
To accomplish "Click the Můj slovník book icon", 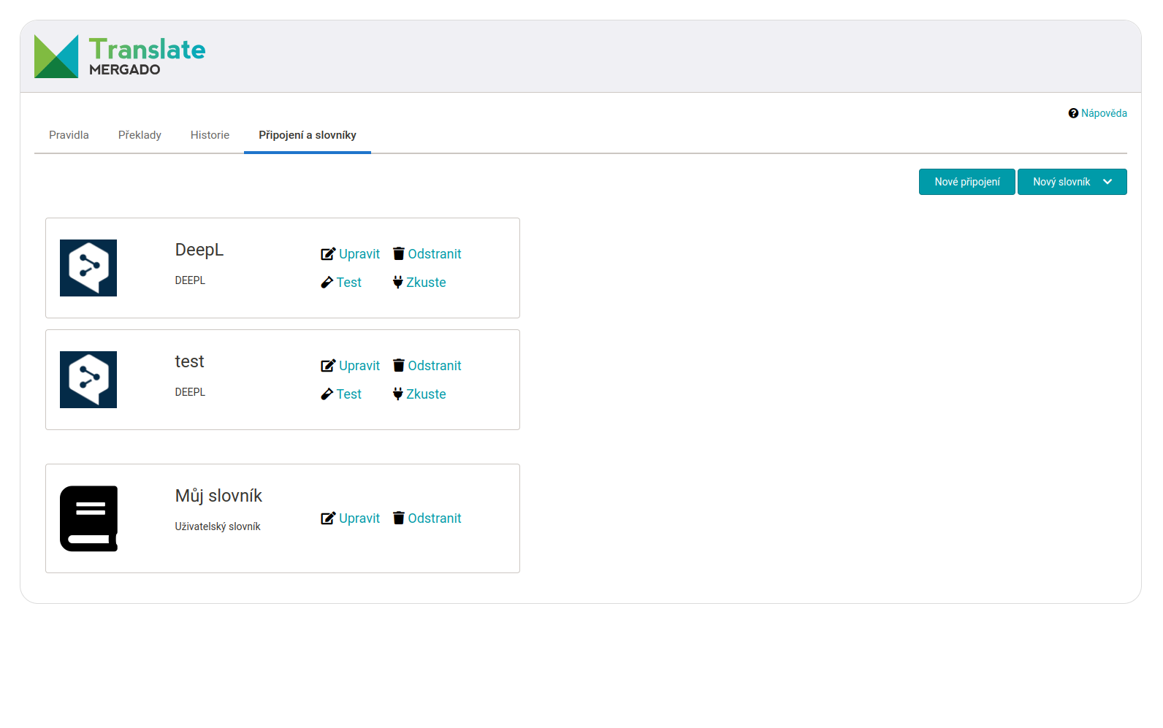I will (x=88, y=518).
